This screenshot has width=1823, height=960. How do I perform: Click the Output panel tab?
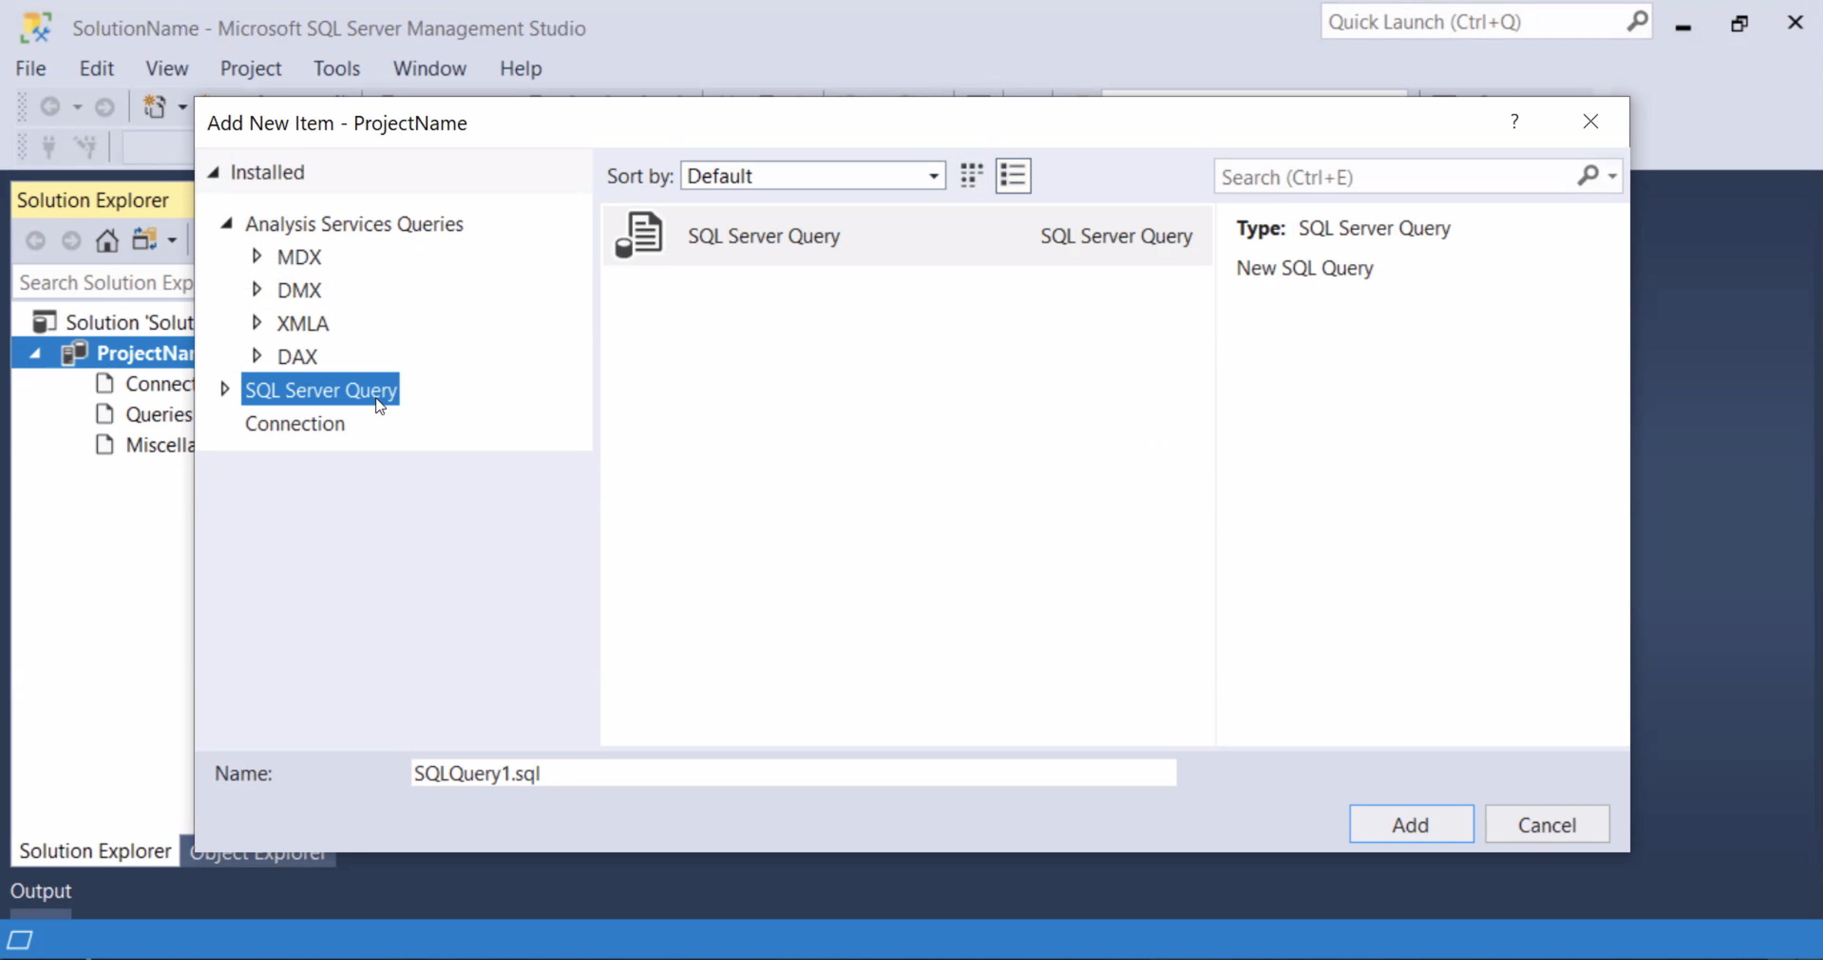pos(40,890)
